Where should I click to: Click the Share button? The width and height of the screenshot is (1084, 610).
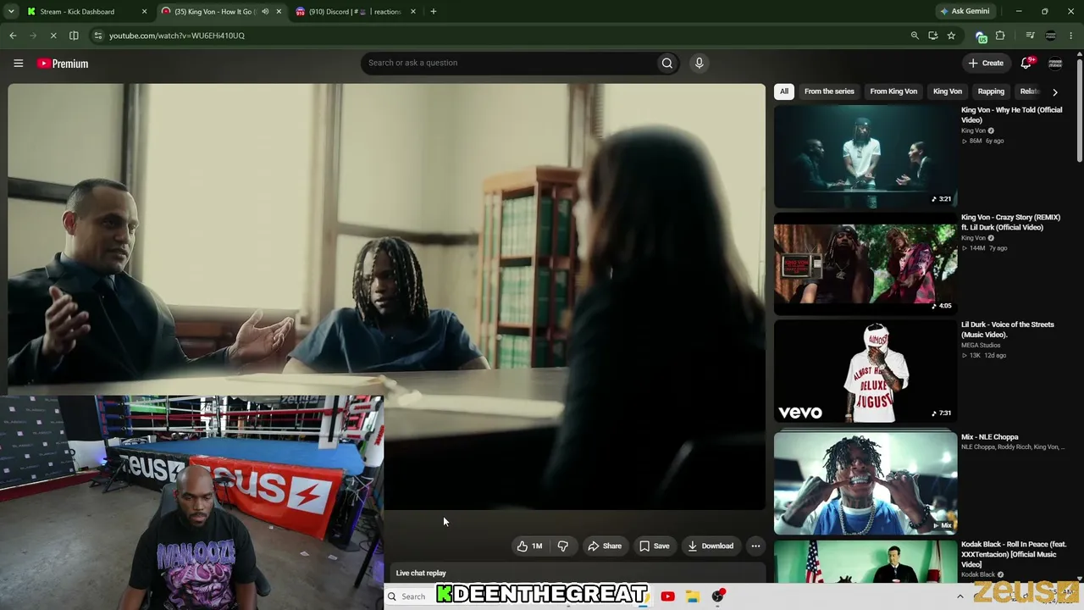point(606,546)
